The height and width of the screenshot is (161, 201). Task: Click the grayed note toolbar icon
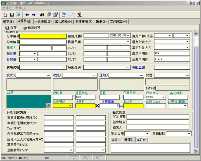(70, 15)
